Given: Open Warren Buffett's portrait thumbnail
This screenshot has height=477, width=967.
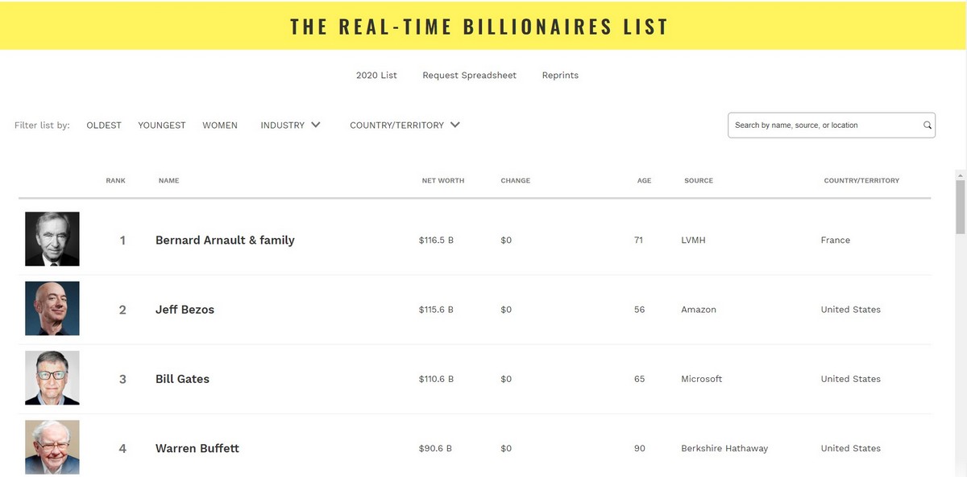Looking at the screenshot, I should tap(52, 446).
